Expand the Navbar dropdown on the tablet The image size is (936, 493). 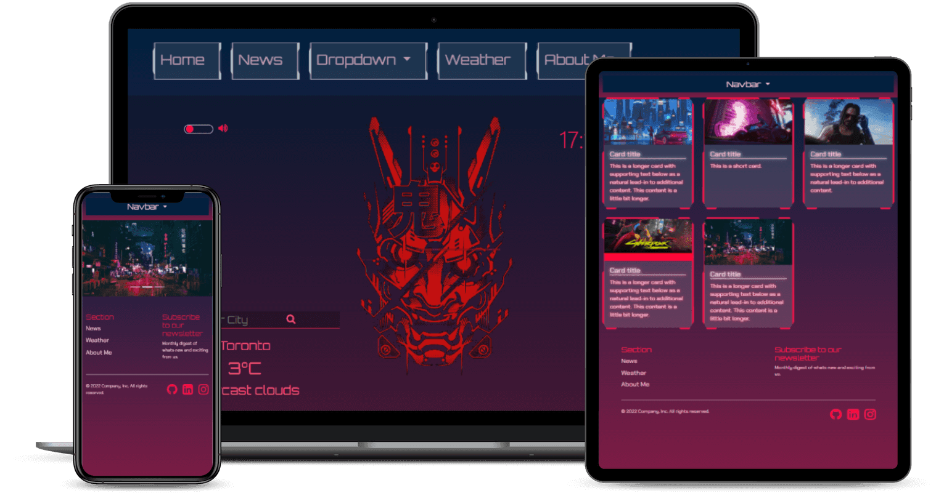point(748,84)
